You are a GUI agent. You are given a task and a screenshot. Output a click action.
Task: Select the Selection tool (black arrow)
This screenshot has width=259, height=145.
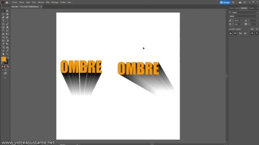pos(3,11)
